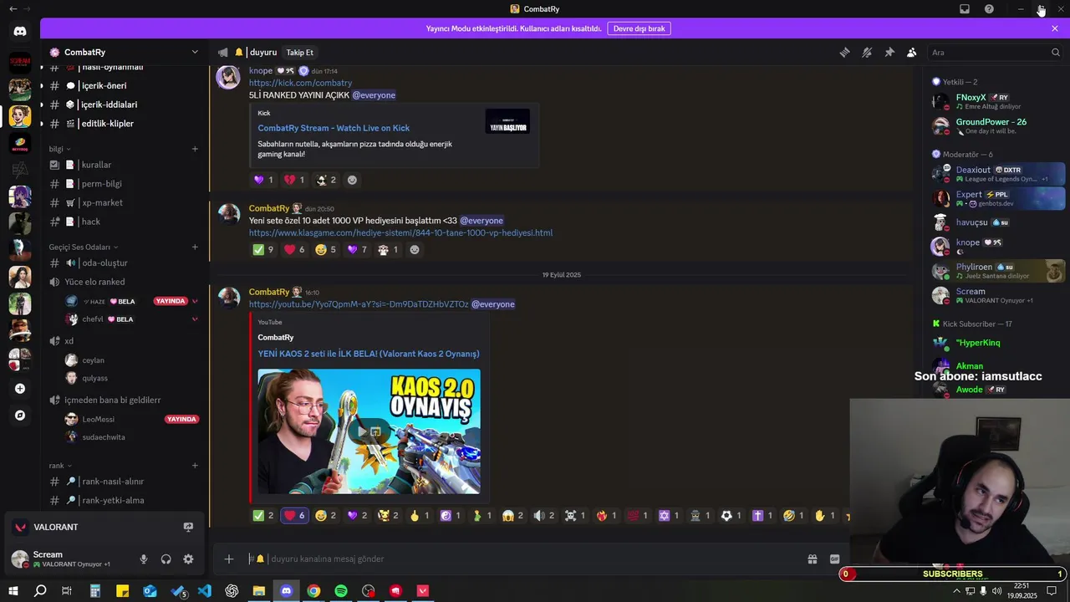Open YENİ KAOS 2 seti YouTube title link
This screenshot has width=1070, height=602.
click(369, 354)
